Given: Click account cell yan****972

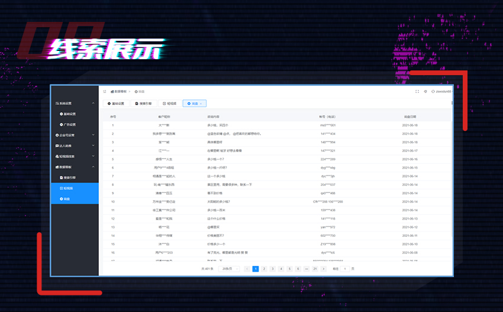Looking at the screenshot, I should [328, 227].
